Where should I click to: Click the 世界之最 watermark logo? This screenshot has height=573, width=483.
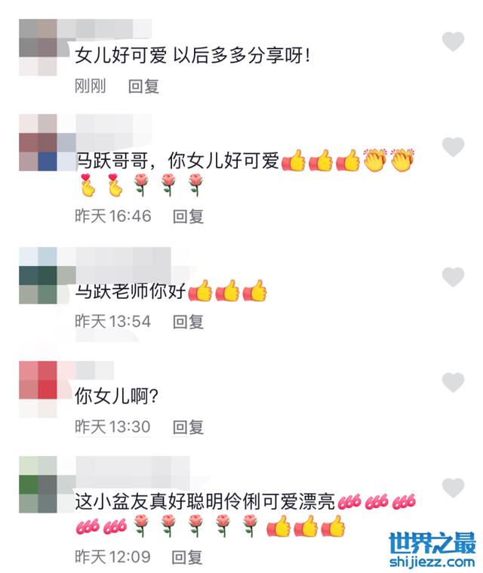tap(432, 544)
